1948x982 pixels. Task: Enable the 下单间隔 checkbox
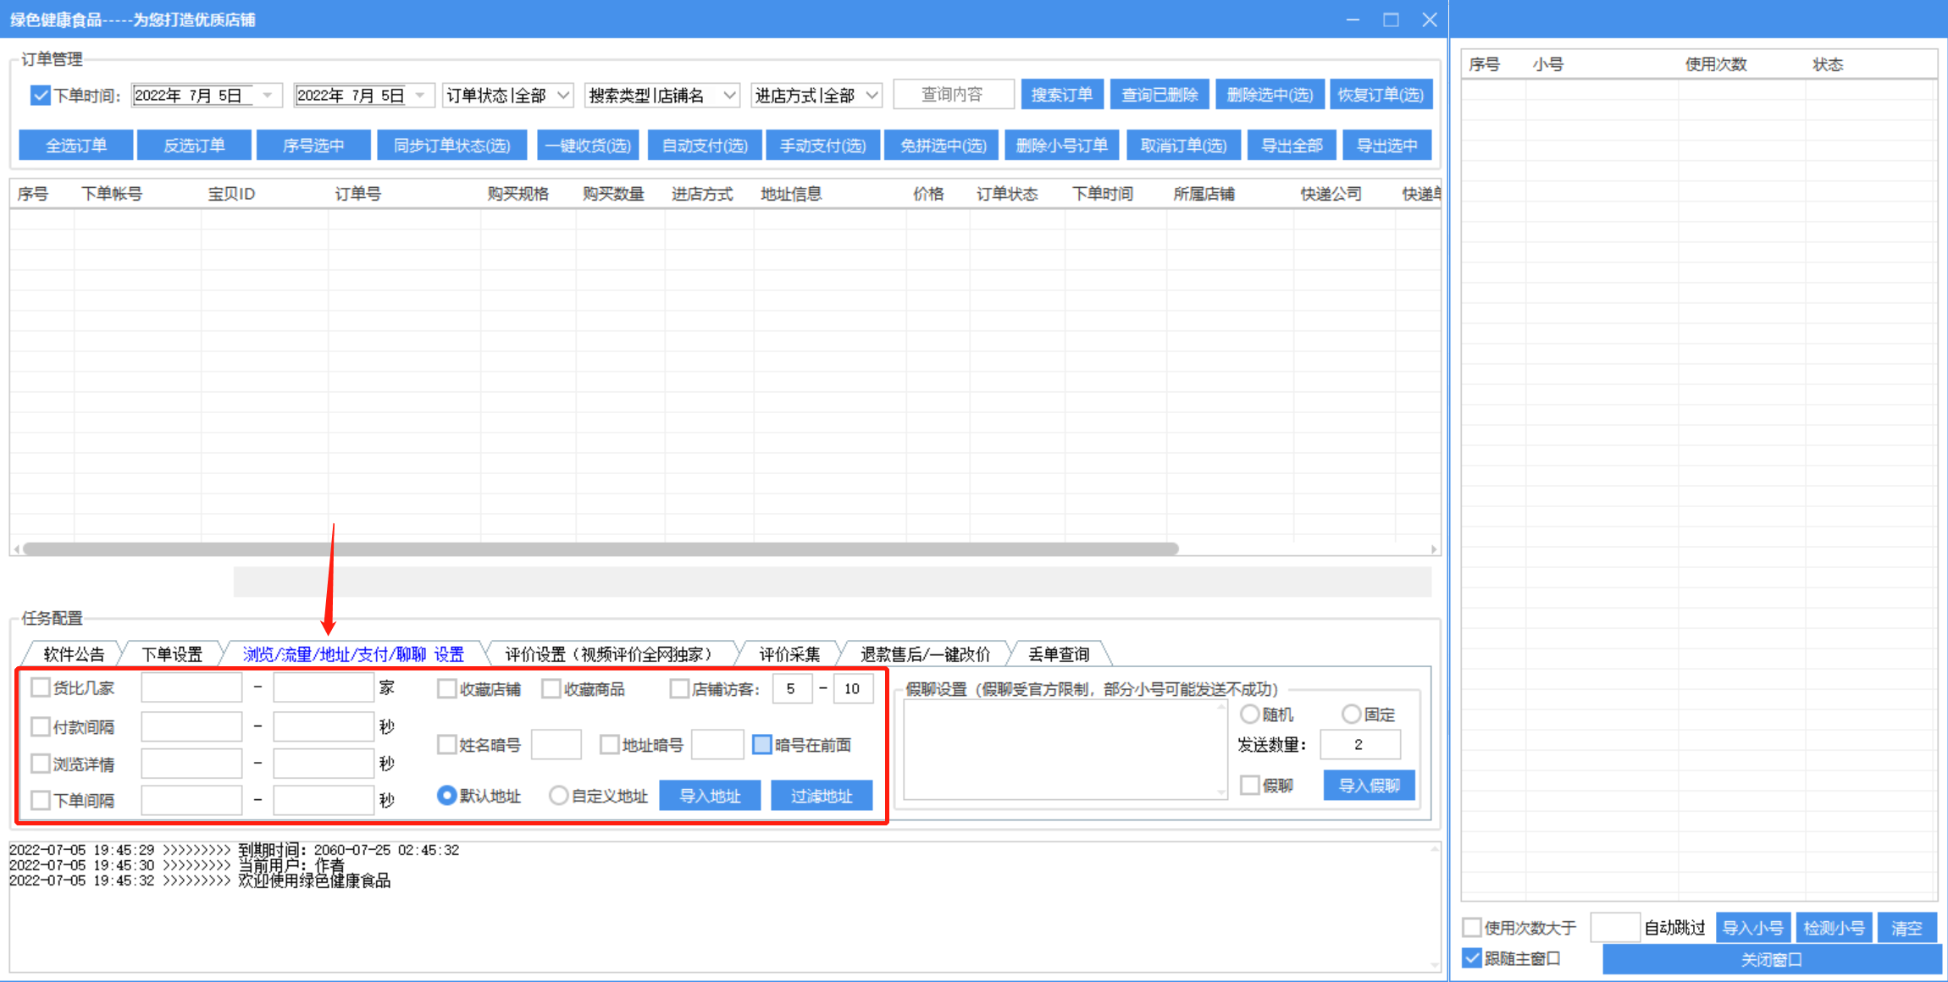click(40, 800)
